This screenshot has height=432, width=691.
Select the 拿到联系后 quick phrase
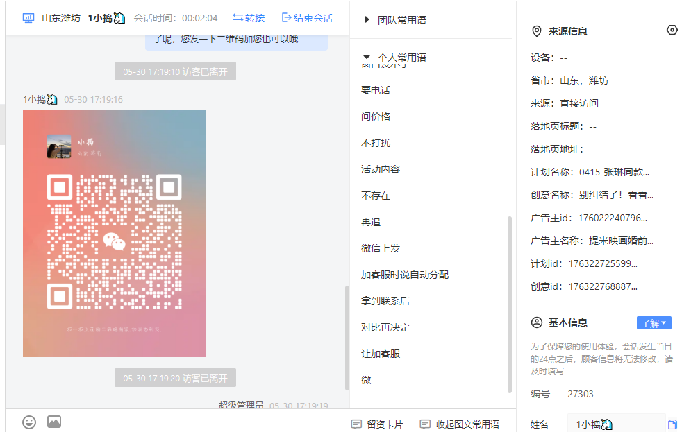click(x=385, y=302)
